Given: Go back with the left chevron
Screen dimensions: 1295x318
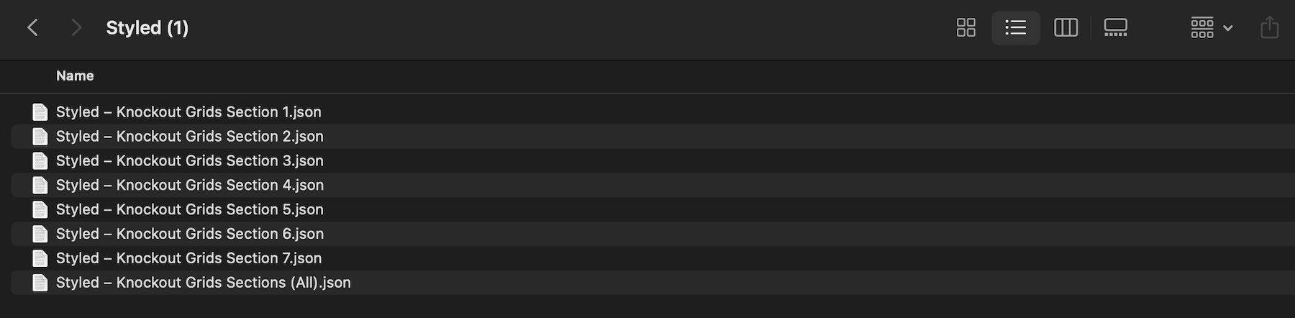Looking at the screenshot, I should coord(32,28).
